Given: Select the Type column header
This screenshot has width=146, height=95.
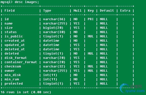Looking at the screenshot, I should (x=47, y=11).
